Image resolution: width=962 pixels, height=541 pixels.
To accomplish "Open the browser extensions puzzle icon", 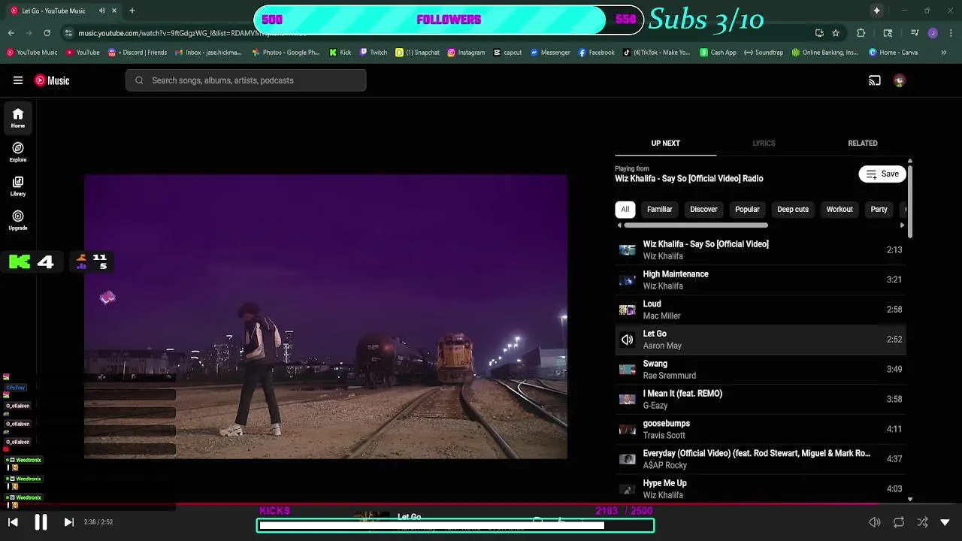I will tap(861, 33).
